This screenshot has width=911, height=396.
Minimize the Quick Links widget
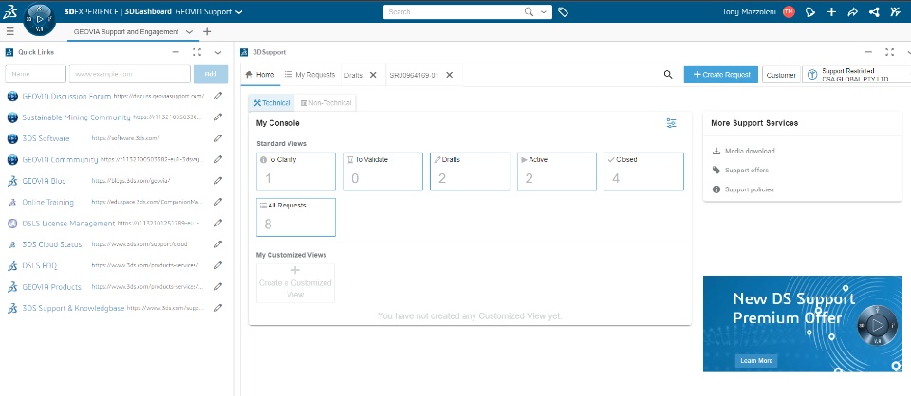coord(176,52)
